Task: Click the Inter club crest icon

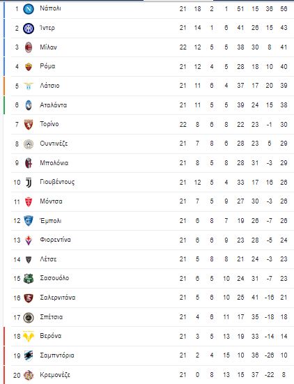Action: pos(29,29)
